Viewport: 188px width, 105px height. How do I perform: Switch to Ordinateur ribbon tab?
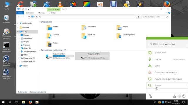click(x=30, y=13)
